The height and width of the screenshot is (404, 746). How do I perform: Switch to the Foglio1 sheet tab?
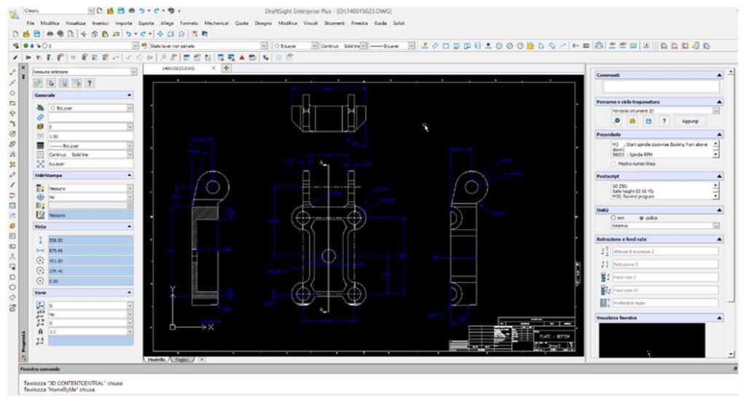[181, 360]
